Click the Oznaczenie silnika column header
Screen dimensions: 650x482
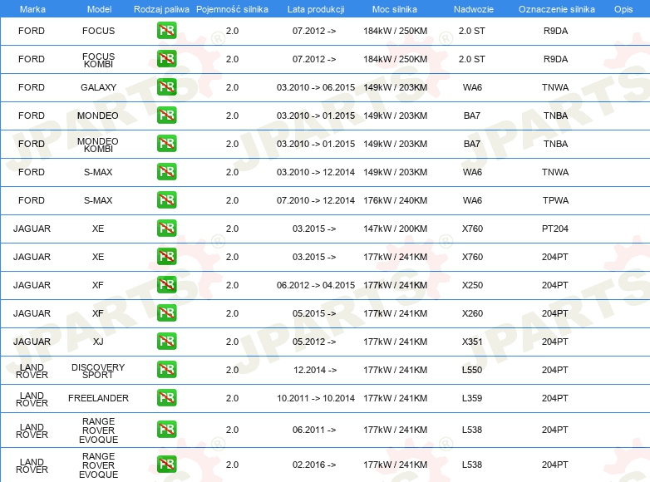[x=556, y=8]
